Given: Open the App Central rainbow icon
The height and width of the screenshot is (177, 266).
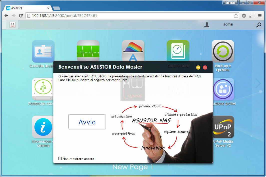Looking at the screenshot, I should coord(133,51).
